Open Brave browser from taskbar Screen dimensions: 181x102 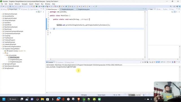pos(79,99)
